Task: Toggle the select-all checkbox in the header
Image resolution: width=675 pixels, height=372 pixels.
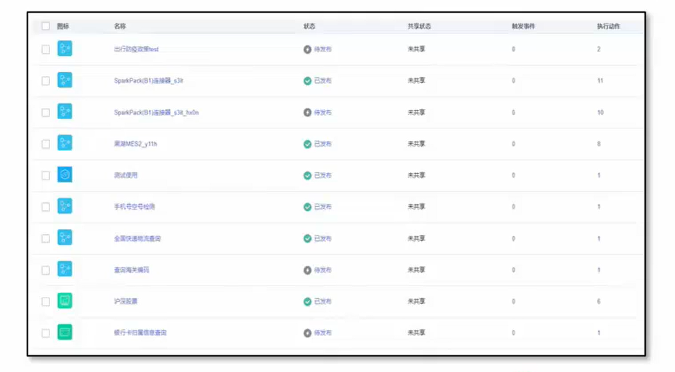Action: pos(46,27)
